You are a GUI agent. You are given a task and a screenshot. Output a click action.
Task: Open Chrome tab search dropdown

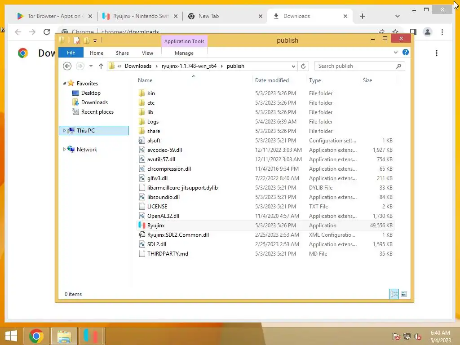click(x=397, y=16)
